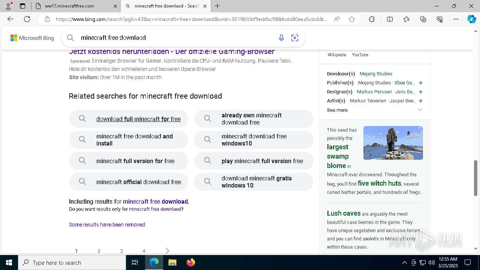Image resolution: width=480 pixels, height=270 pixels.
Task: Select 'download full minecraft for free' suggestion
Action: point(128,119)
